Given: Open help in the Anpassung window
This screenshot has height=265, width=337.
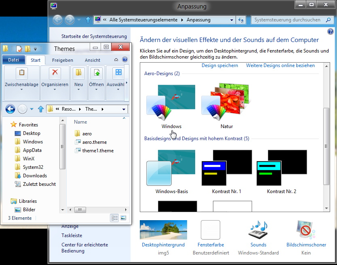Looking at the screenshot, I should [x=331, y=32].
